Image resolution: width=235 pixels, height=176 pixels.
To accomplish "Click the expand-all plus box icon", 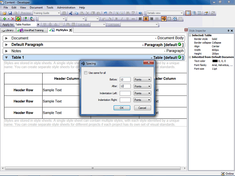I will [x=117, y=13].
